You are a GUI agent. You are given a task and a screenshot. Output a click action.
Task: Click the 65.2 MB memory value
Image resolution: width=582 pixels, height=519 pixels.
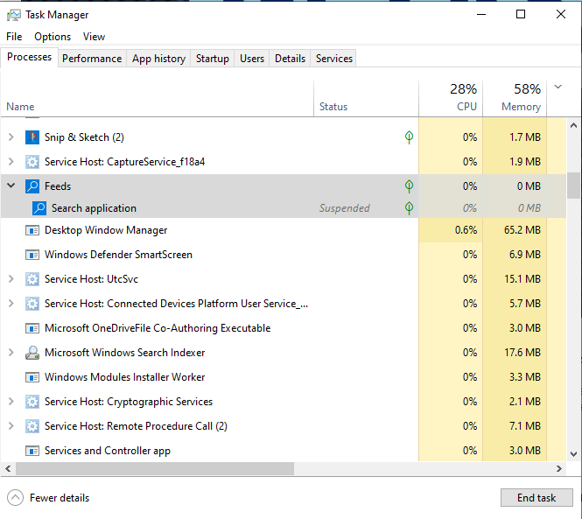coord(522,230)
